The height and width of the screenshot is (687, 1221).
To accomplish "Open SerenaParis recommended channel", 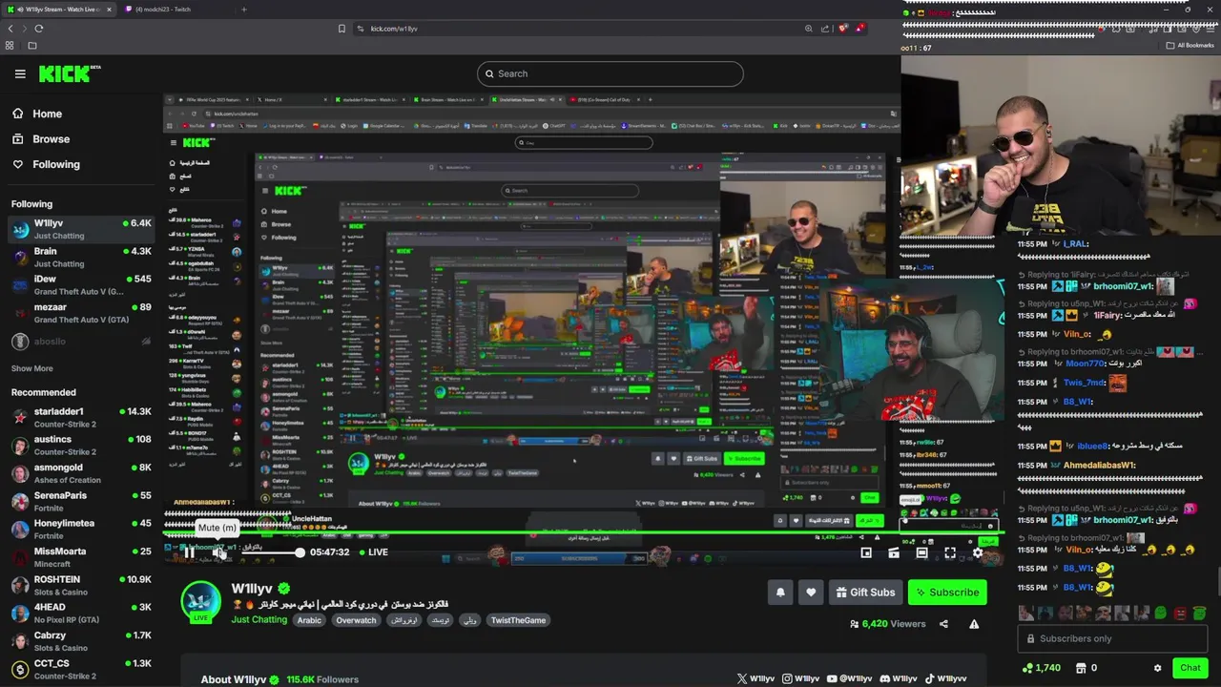I will point(81,501).
